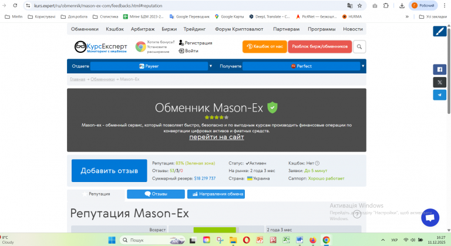Open the Программы menu item

coord(322,29)
